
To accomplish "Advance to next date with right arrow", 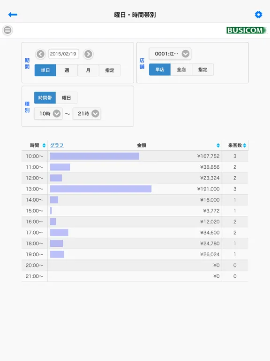I will [x=89, y=54].
